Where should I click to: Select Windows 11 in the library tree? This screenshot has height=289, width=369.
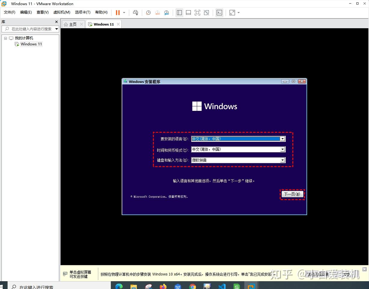pos(31,44)
